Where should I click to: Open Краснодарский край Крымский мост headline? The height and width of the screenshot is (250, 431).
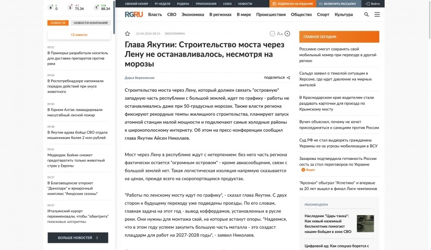coord(337,103)
